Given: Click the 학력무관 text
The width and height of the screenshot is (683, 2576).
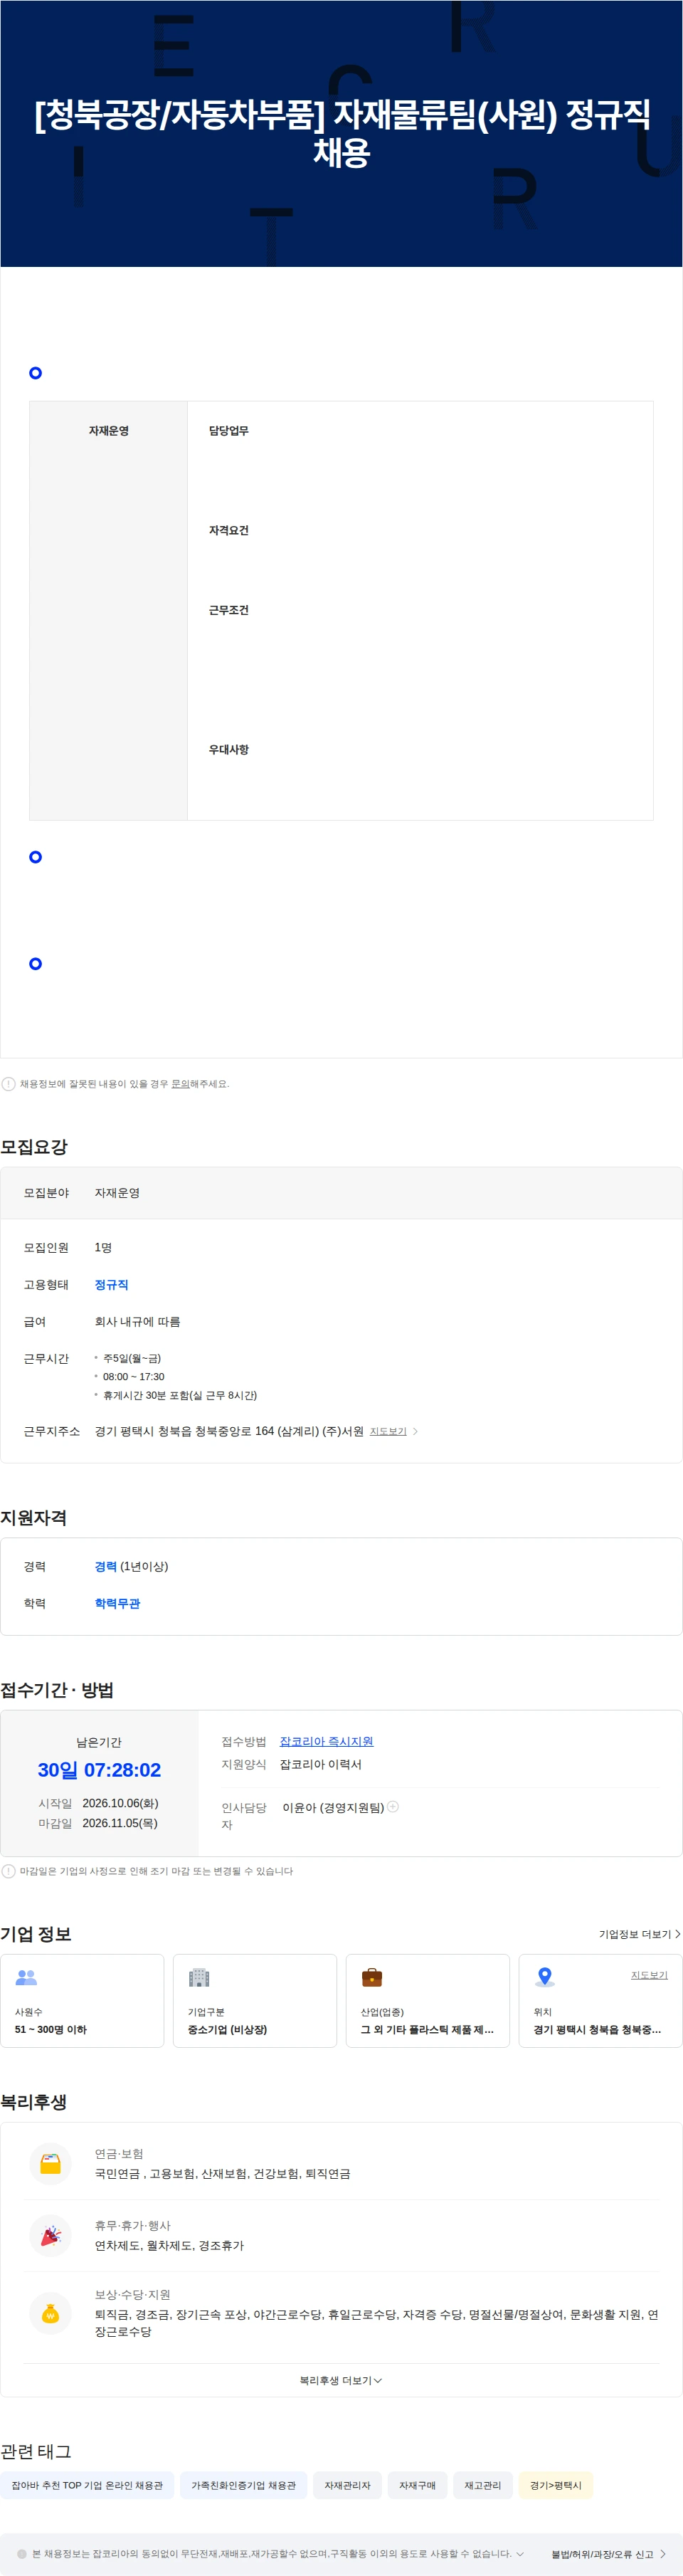Looking at the screenshot, I should (x=117, y=1603).
